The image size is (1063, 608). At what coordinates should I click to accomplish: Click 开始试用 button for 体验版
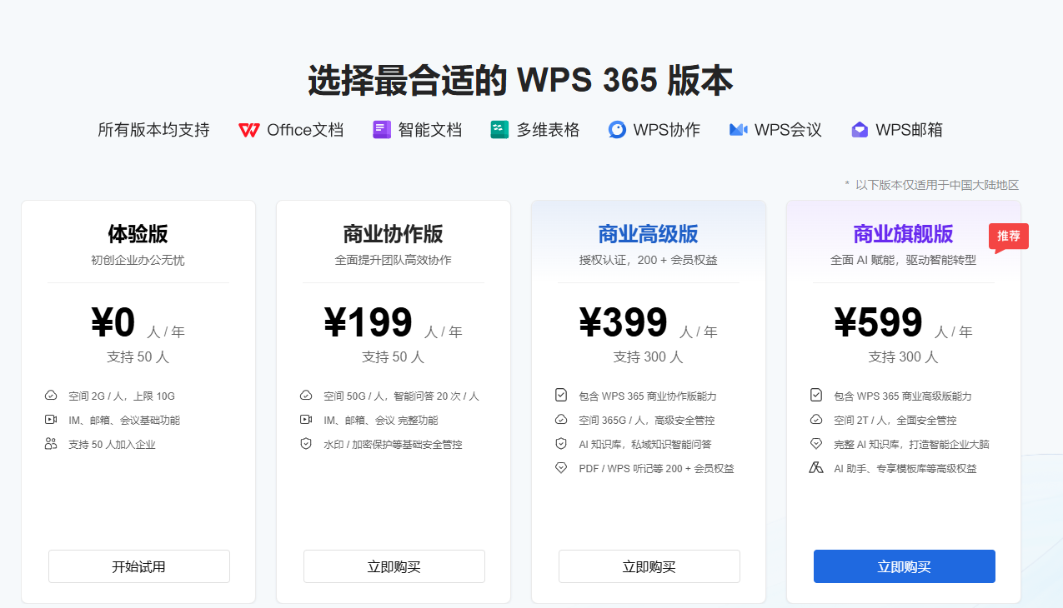(x=139, y=566)
